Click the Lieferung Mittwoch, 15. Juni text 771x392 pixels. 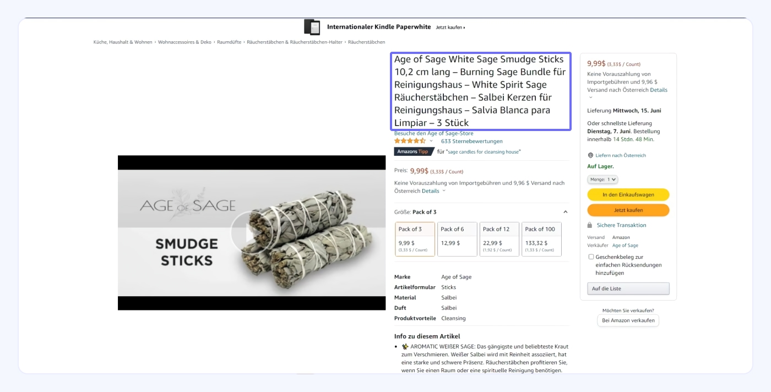point(624,111)
